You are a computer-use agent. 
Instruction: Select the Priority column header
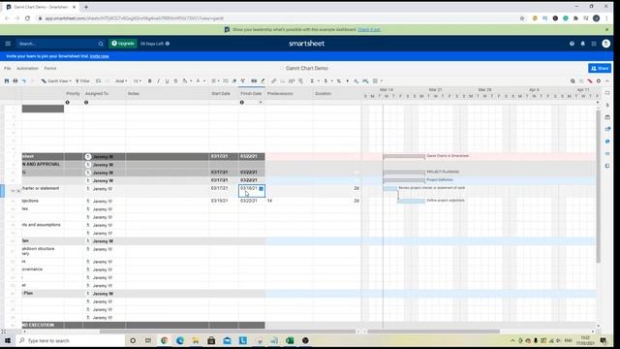pyautogui.click(x=73, y=94)
